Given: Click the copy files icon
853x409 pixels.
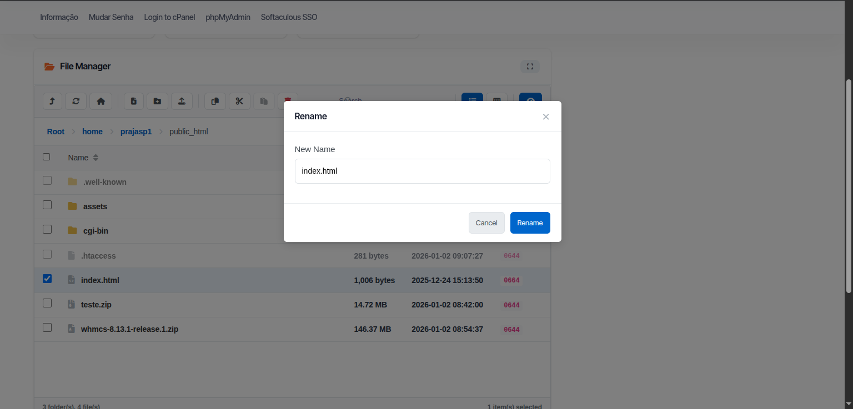Looking at the screenshot, I should click(215, 101).
